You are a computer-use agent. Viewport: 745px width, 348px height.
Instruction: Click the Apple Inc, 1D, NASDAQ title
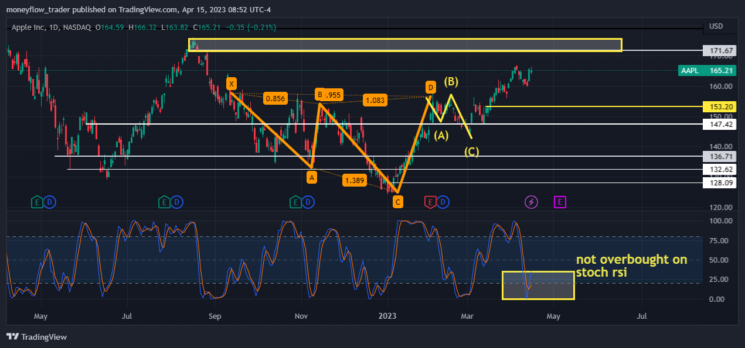[x=53, y=27]
